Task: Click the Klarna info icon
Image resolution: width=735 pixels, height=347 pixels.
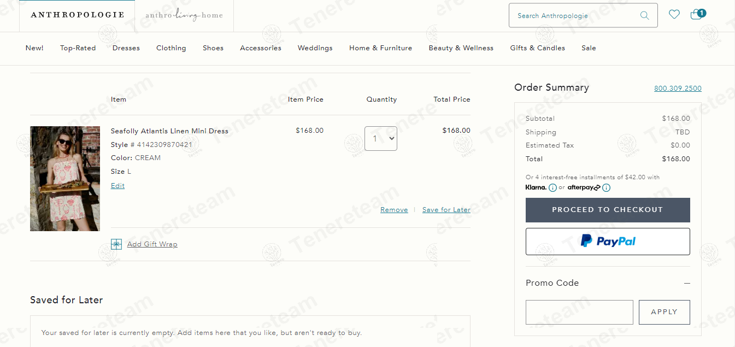Action: coord(552,188)
